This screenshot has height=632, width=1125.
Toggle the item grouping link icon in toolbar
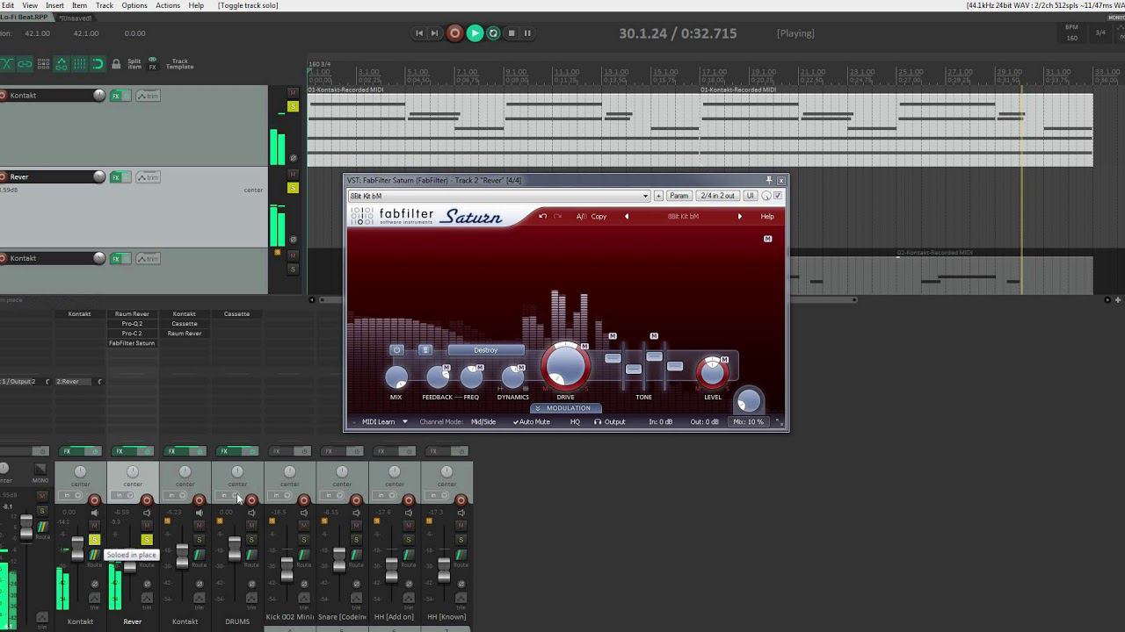coord(25,64)
